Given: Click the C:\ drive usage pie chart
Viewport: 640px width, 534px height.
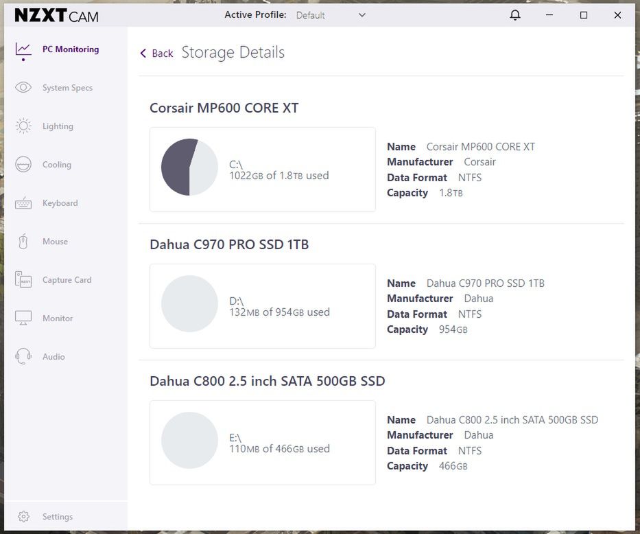Looking at the screenshot, I should click(189, 167).
